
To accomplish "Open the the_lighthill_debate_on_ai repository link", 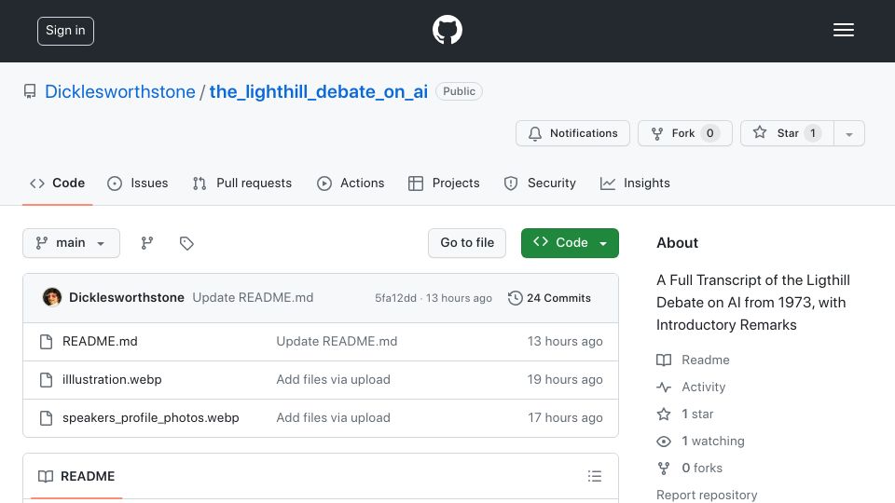I will click(x=319, y=91).
